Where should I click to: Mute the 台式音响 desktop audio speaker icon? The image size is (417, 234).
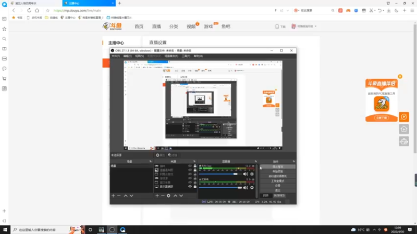[246, 188]
